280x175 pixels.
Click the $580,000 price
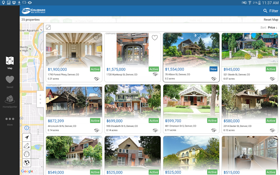tap(232, 121)
